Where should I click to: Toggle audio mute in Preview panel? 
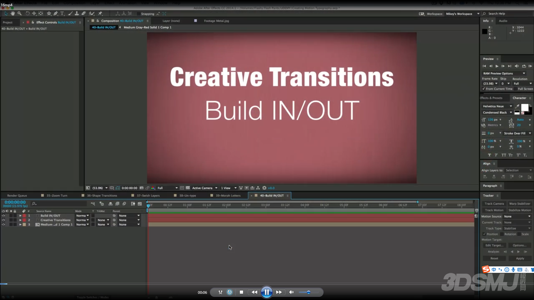click(517, 66)
